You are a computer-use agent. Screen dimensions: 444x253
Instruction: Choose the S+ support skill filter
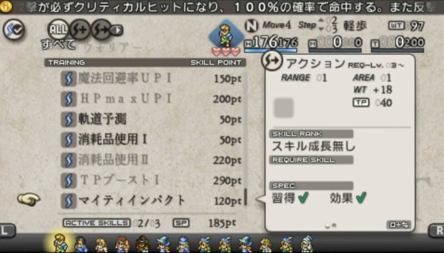pos(80,29)
